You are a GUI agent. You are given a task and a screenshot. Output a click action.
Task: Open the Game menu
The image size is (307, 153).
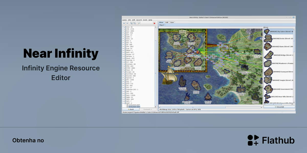point(125,20)
